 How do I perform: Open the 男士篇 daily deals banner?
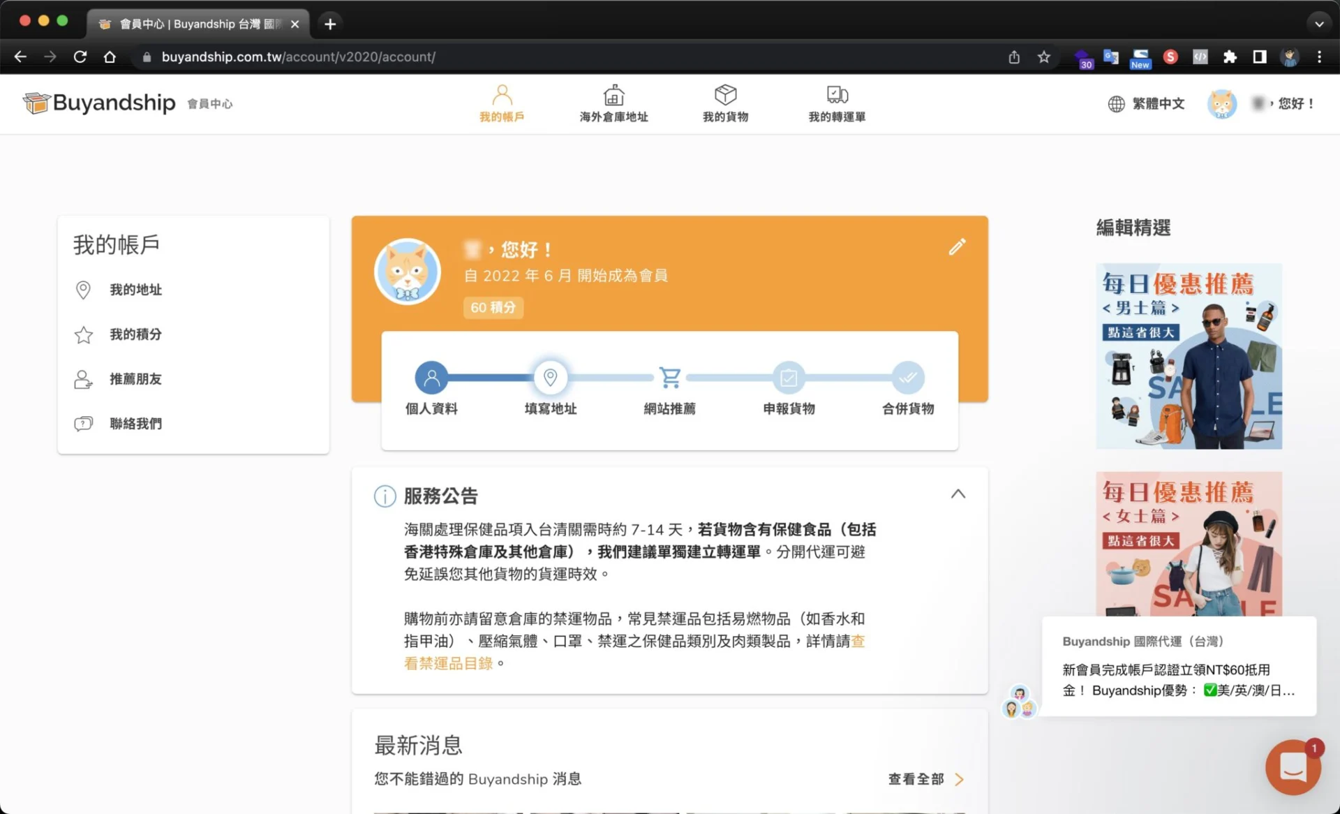click(x=1189, y=356)
